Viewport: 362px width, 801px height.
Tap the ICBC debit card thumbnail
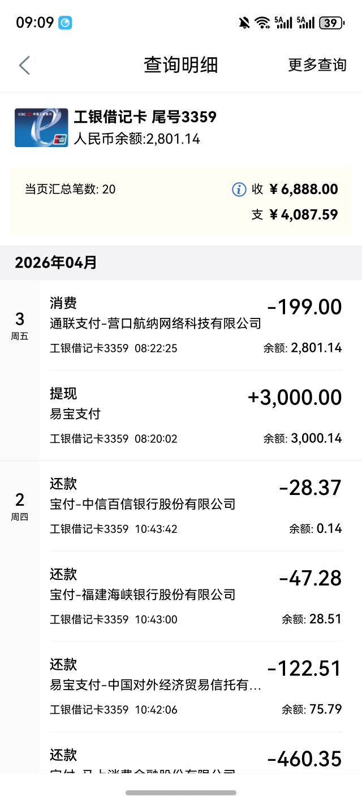(x=41, y=128)
